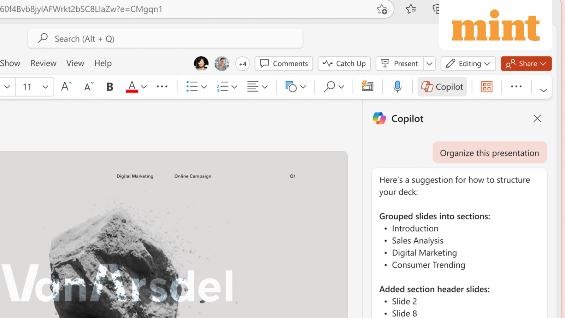
Task: Close the Copilot panel
Action: pyautogui.click(x=537, y=118)
